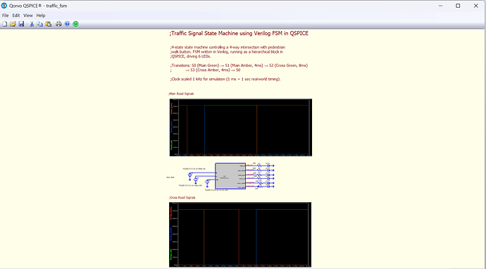
Task: Open the Help menu
Action: click(x=41, y=15)
